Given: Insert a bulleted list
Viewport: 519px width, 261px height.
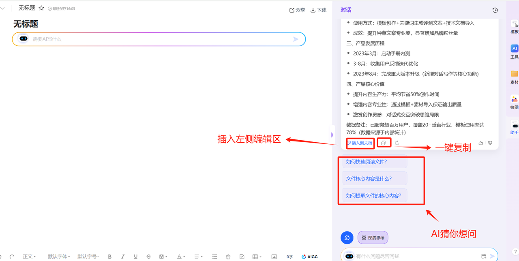Looking at the screenshot, I should point(215,257).
